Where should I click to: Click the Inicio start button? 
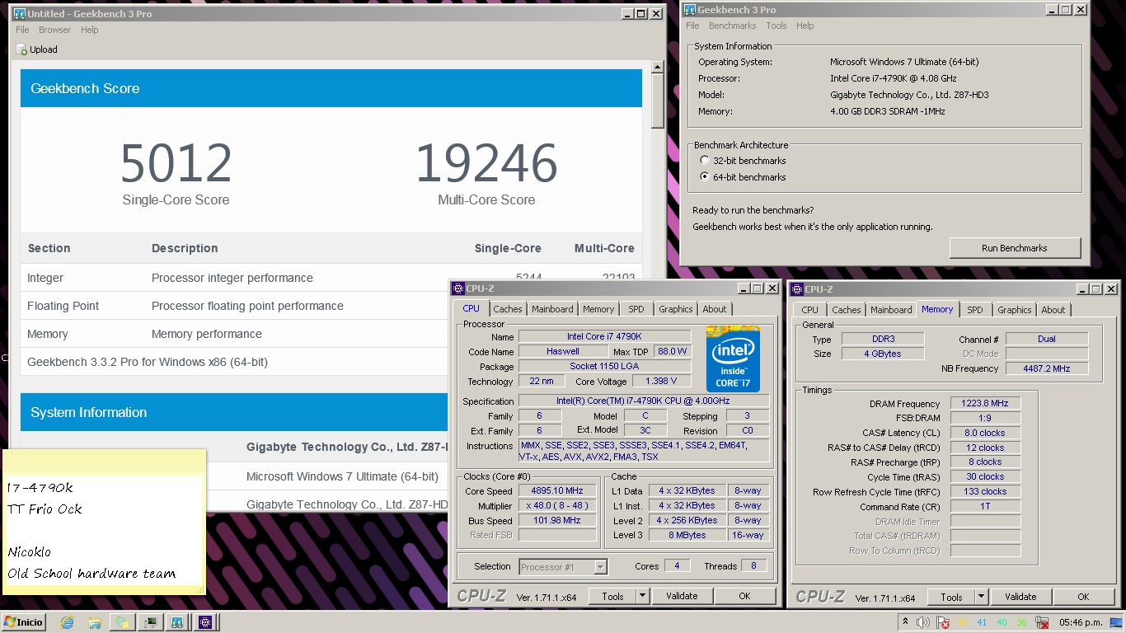pyautogui.click(x=24, y=622)
